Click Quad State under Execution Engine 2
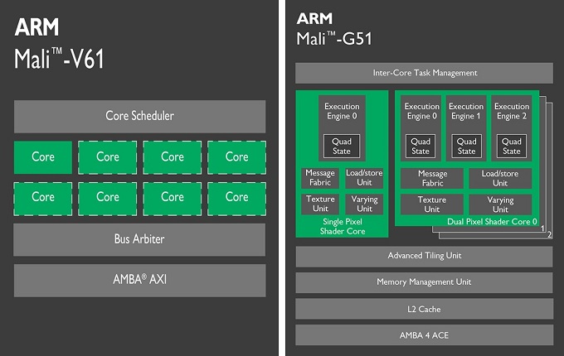The image size is (564, 356). tap(512, 146)
